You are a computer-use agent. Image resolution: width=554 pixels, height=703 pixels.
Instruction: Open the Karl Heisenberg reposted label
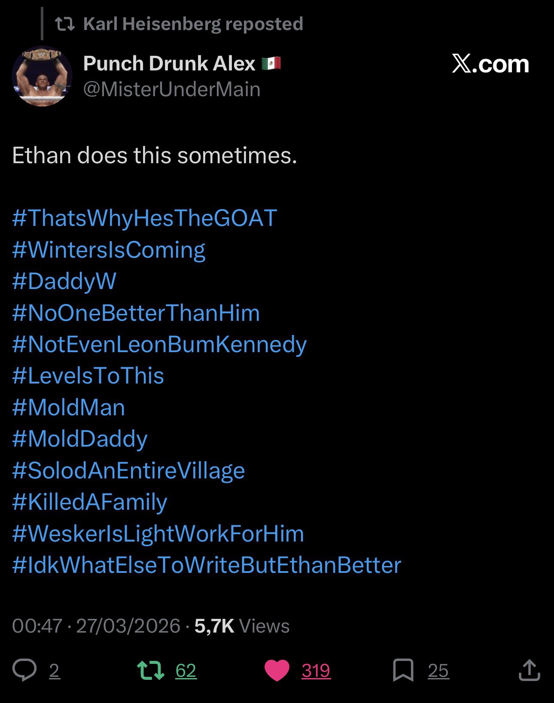(193, 24)
